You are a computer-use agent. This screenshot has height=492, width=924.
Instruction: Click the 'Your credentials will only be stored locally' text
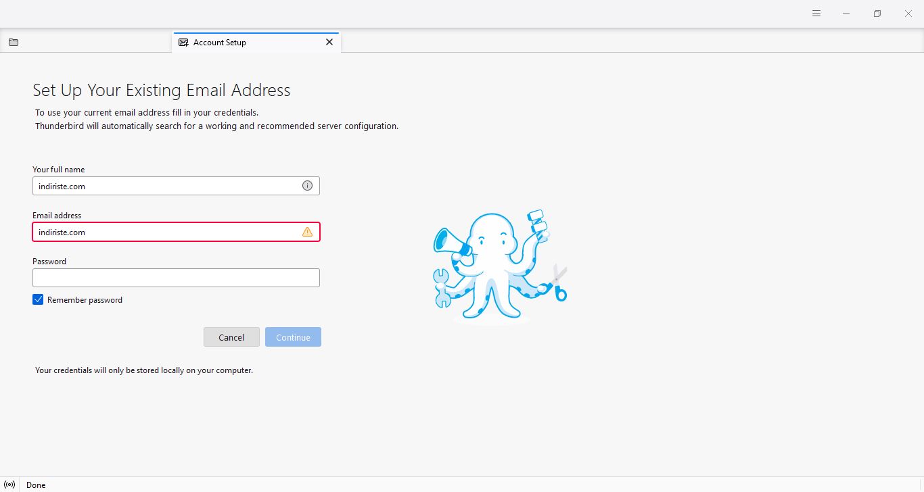click(x=144, y=370)
